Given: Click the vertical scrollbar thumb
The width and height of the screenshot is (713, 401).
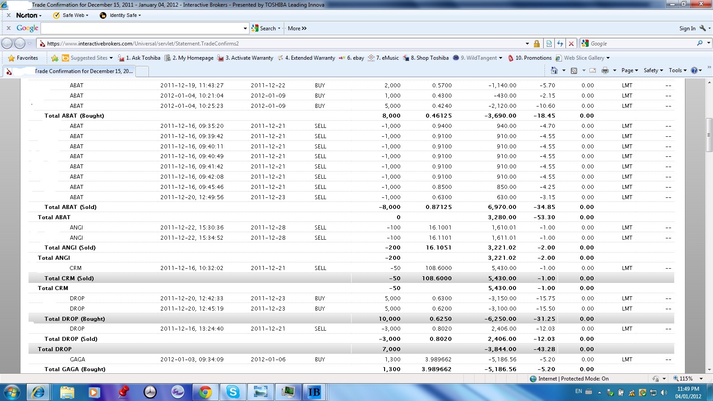Looking at the screenshot, I should click(x=709, y=135).
